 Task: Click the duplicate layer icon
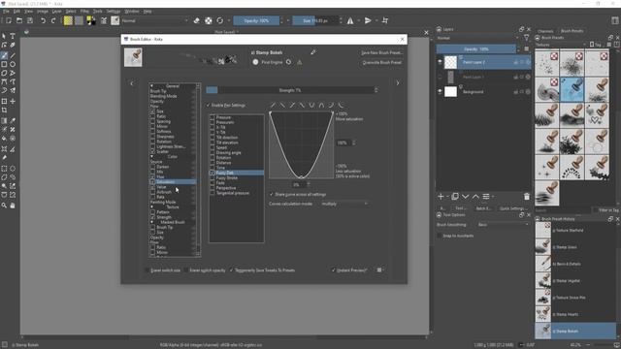(x=455, y=196)
